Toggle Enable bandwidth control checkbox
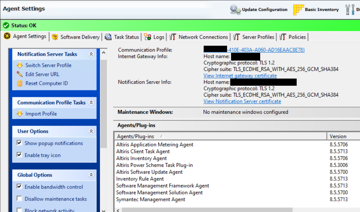The height and width of the screenshot is (212, 360). pyautogui.click(x=19, y=187)
